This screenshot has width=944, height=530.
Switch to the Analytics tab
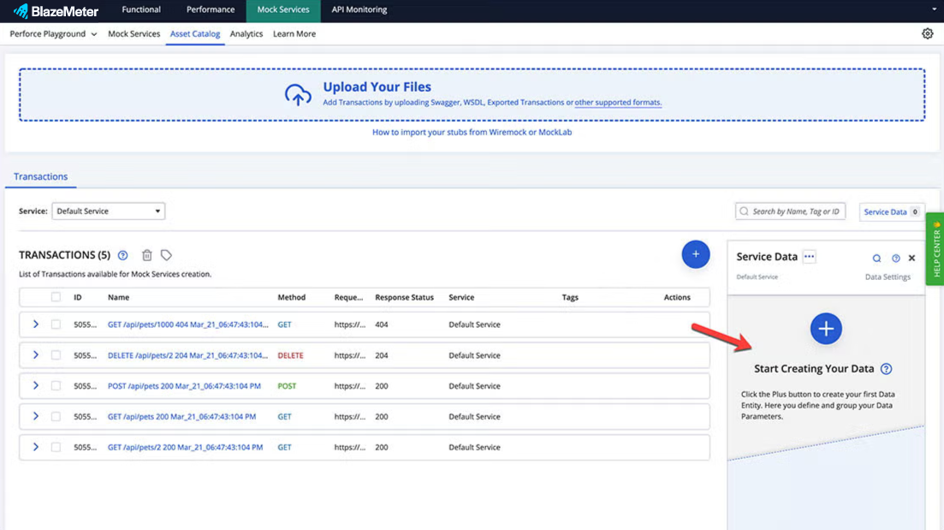pyautogui.click(x=246, y=34)
